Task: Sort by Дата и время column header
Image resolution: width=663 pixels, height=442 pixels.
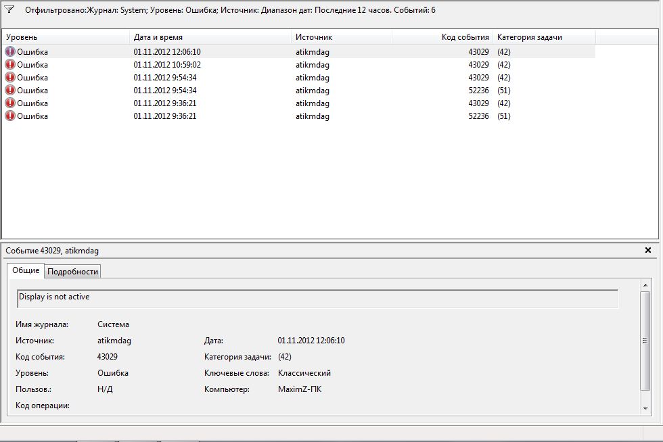Action: click(x=210, y=37)
